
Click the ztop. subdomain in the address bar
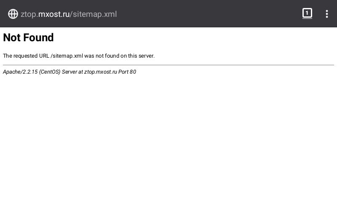click(29, 14)
